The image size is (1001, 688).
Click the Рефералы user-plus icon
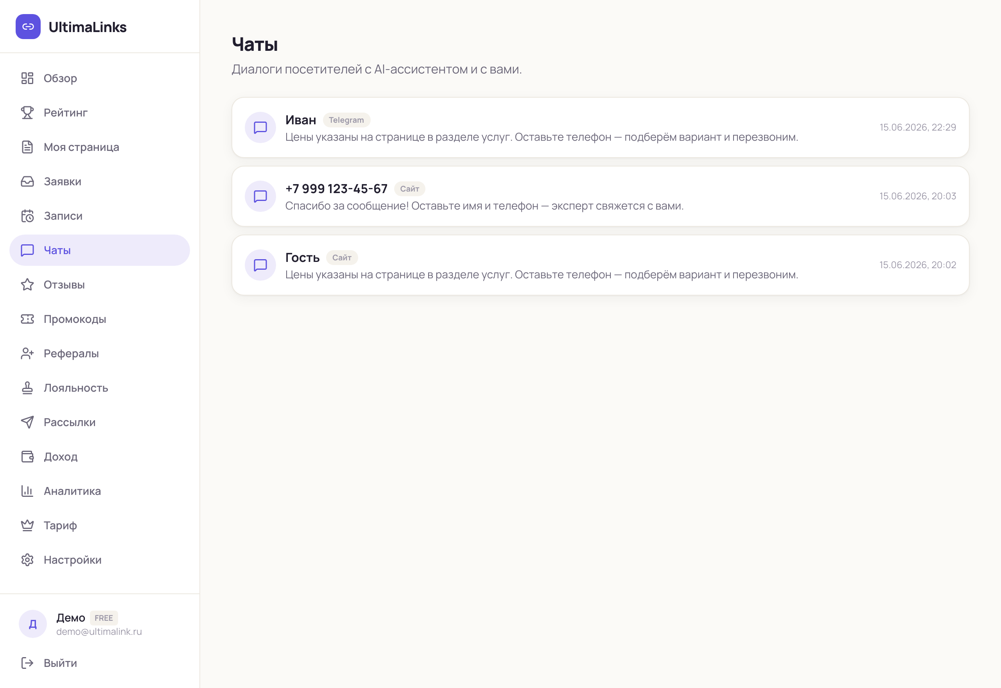point(27,353)
